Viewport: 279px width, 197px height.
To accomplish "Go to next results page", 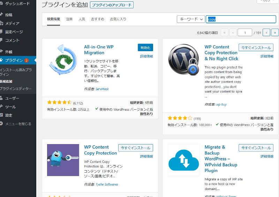I will (266, 32).
